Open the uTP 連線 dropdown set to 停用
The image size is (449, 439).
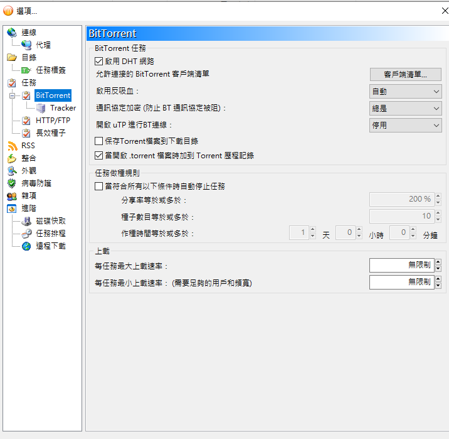[406, 126]
